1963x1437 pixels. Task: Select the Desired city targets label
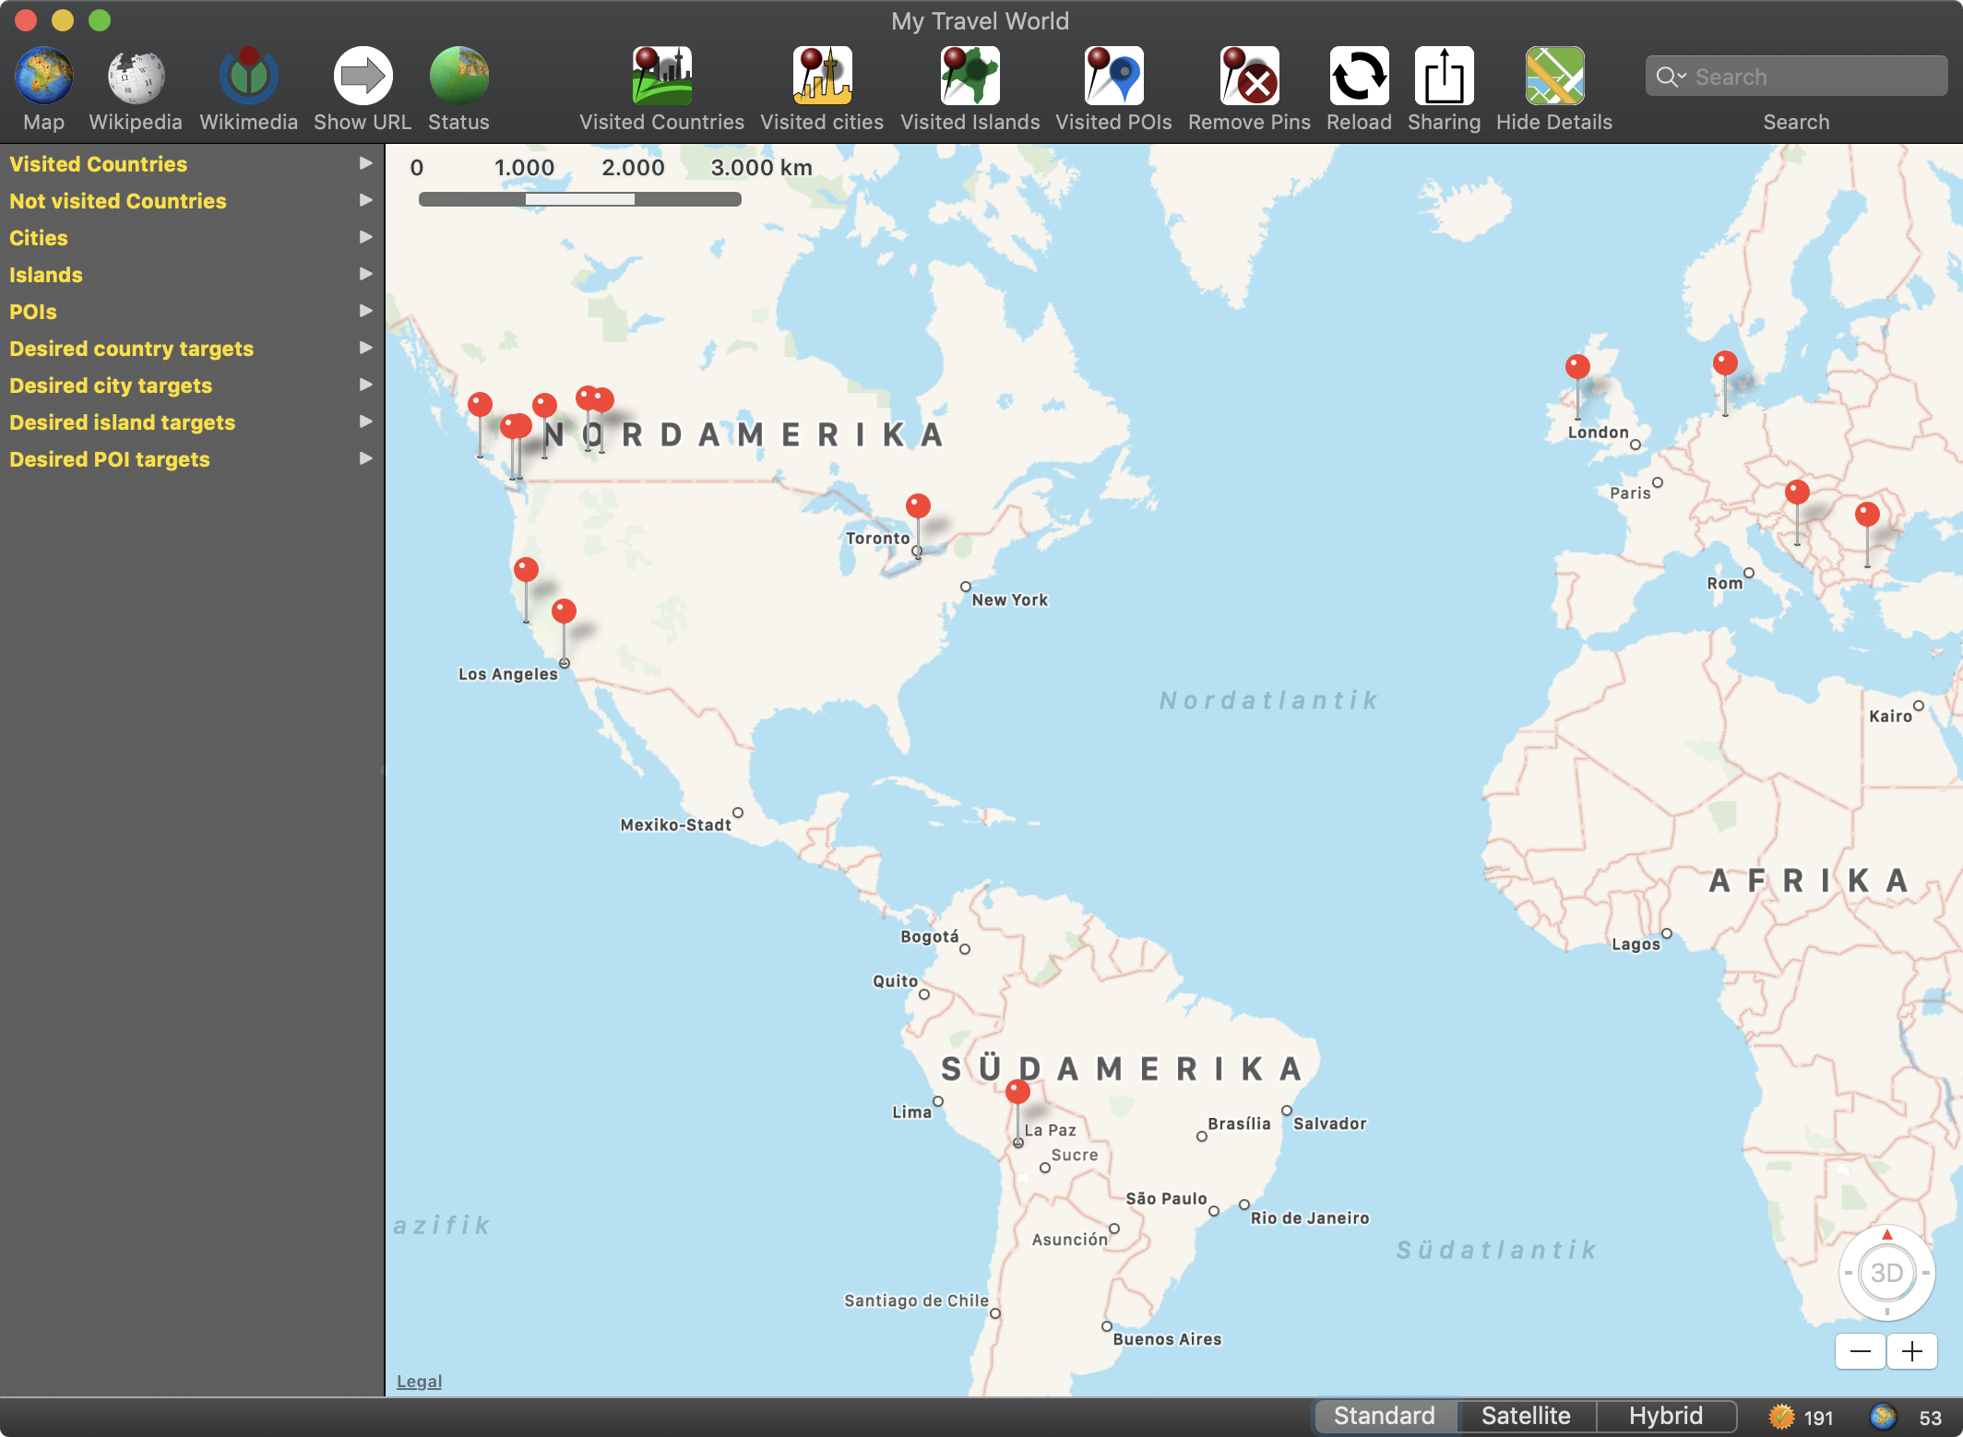point(111,386)
